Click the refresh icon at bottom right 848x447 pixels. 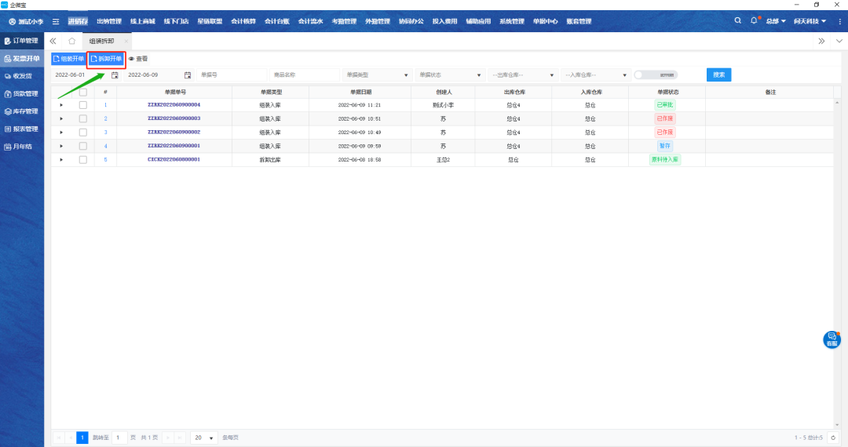pyautogui.click(x=833, y=438)
